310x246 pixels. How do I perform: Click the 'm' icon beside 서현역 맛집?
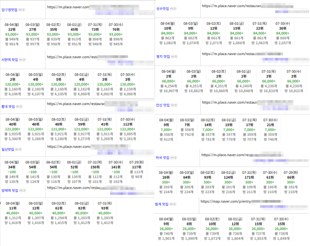pos(20,59)
